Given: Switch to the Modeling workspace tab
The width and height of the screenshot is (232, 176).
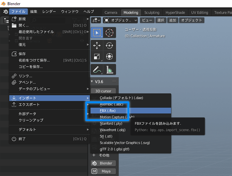Looking at the screenshot, I should [x=131, y=13].
